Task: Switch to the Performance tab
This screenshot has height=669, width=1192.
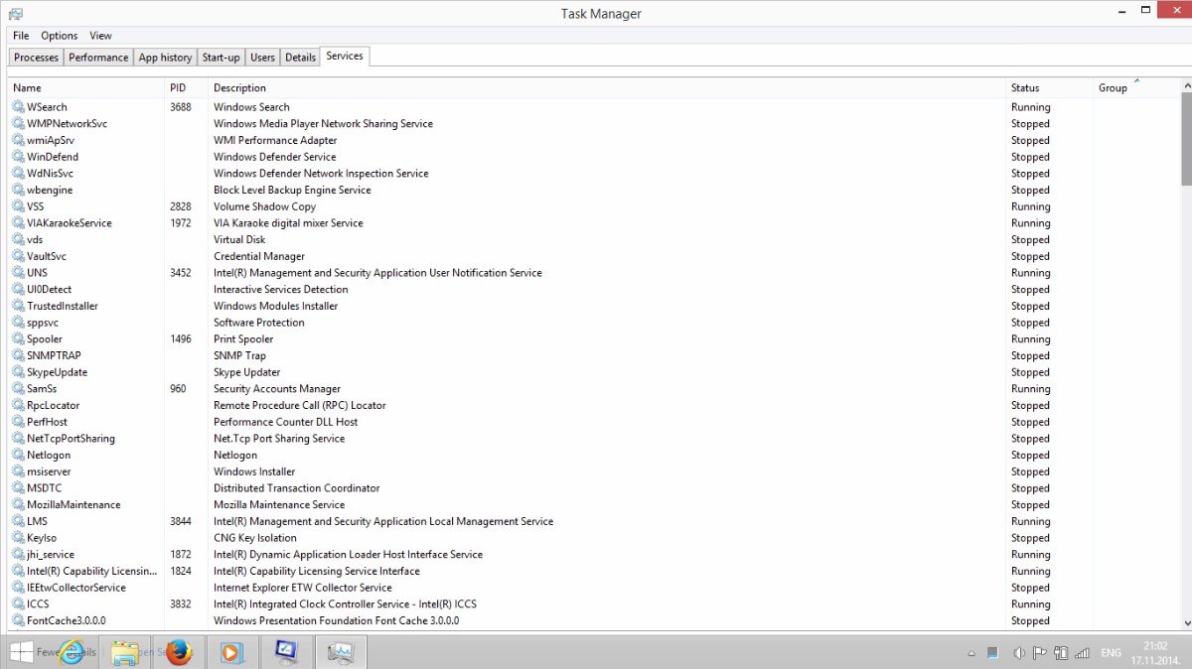Action: tap(98, 58)
